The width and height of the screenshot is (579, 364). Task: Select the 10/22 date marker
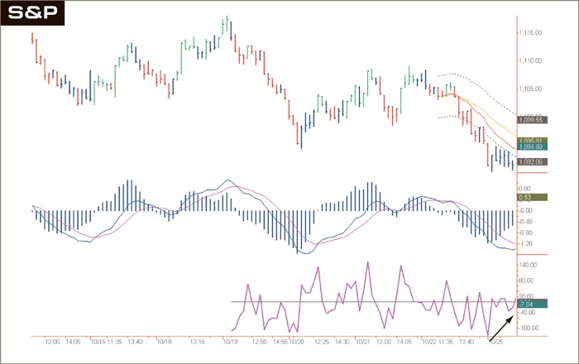428,341
